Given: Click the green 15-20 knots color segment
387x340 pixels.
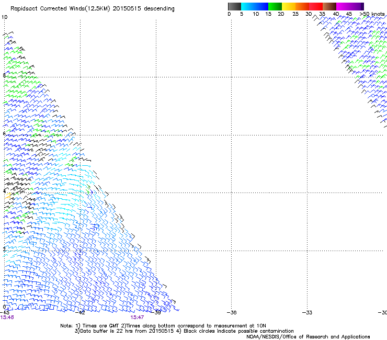Looking at the screenshot, I should pyautogui.click(x=275, y=6).
